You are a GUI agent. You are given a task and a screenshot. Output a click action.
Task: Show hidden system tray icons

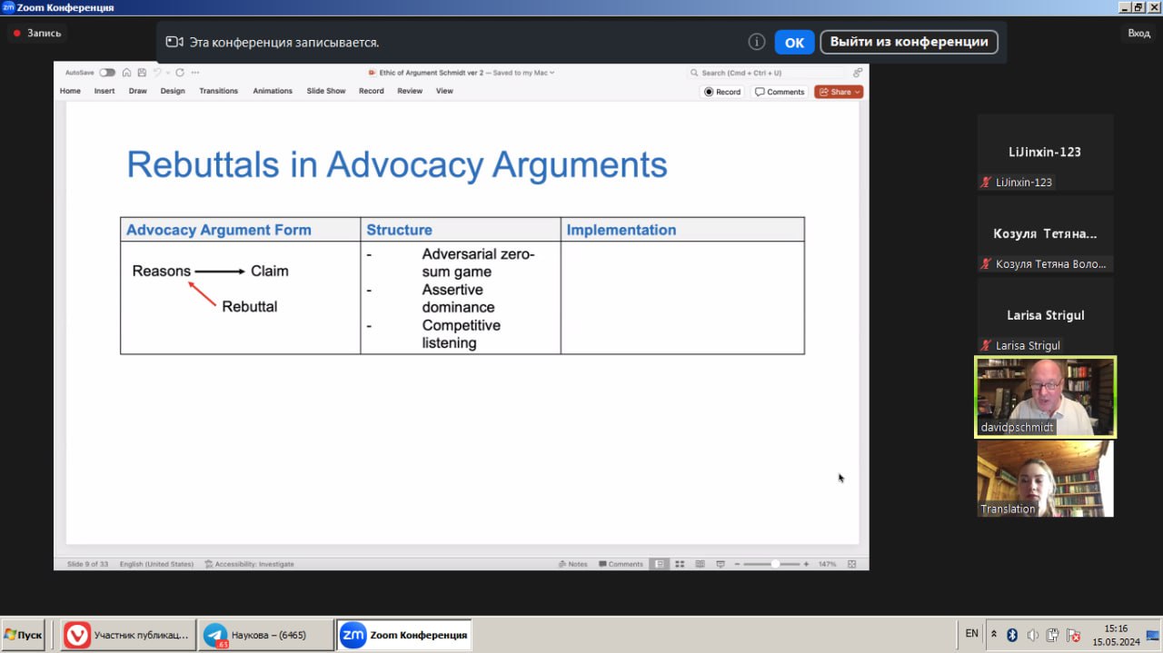[993, 635]
